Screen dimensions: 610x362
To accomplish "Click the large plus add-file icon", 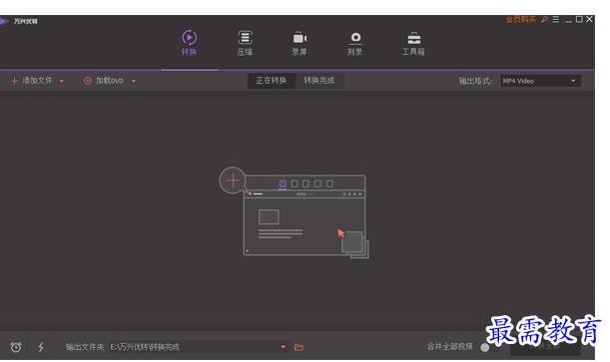I will pyautogui.click(x=233, y=181).
